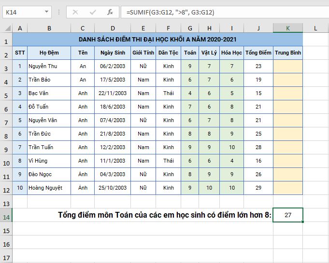This screenshot has width=329, height=263.
Task: Select cell containing Vì Hùng
Action: [x=49, y=161]
